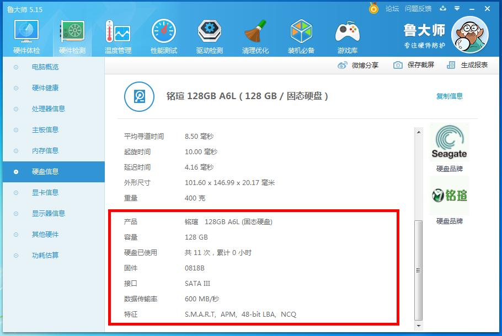Open the 装机必备 software center
Image resolution: width=502 pixels, height=336 pixels.
301,35
